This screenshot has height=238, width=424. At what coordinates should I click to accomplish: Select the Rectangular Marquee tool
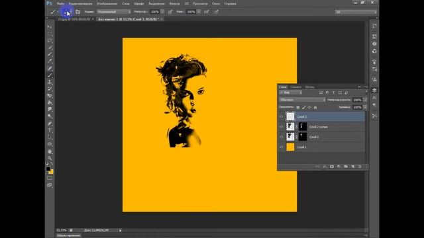click(50, 34)
